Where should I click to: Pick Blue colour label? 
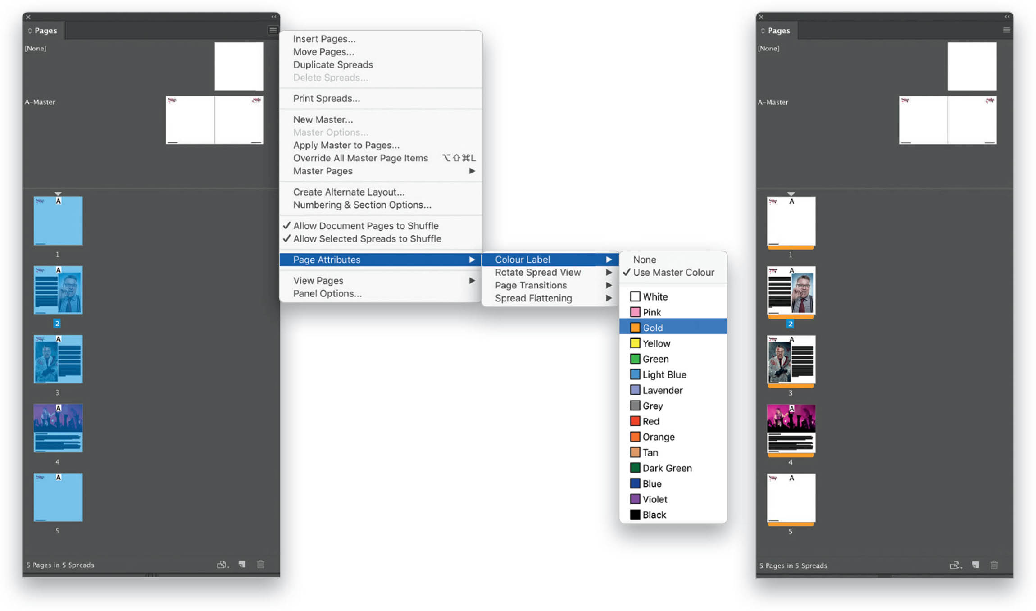pyautogui.click(x=673, y=483)
